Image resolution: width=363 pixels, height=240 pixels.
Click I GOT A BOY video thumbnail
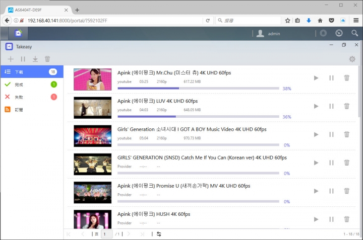[93, 136]
